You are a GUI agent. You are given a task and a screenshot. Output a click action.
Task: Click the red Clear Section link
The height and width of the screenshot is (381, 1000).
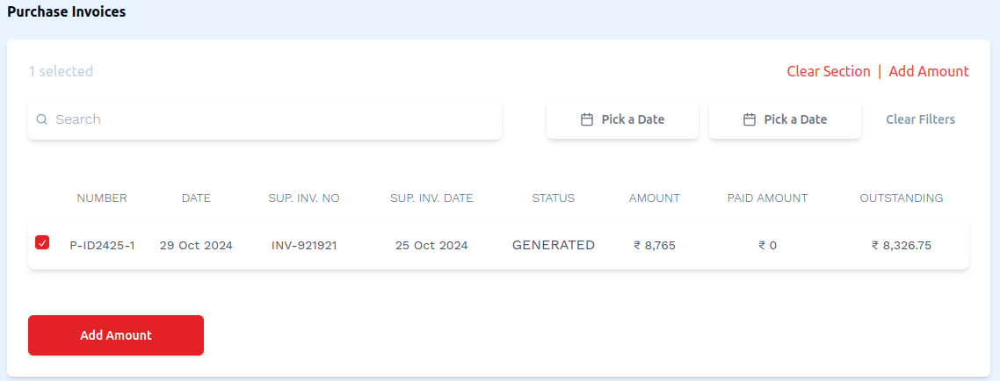pos(829,71)
